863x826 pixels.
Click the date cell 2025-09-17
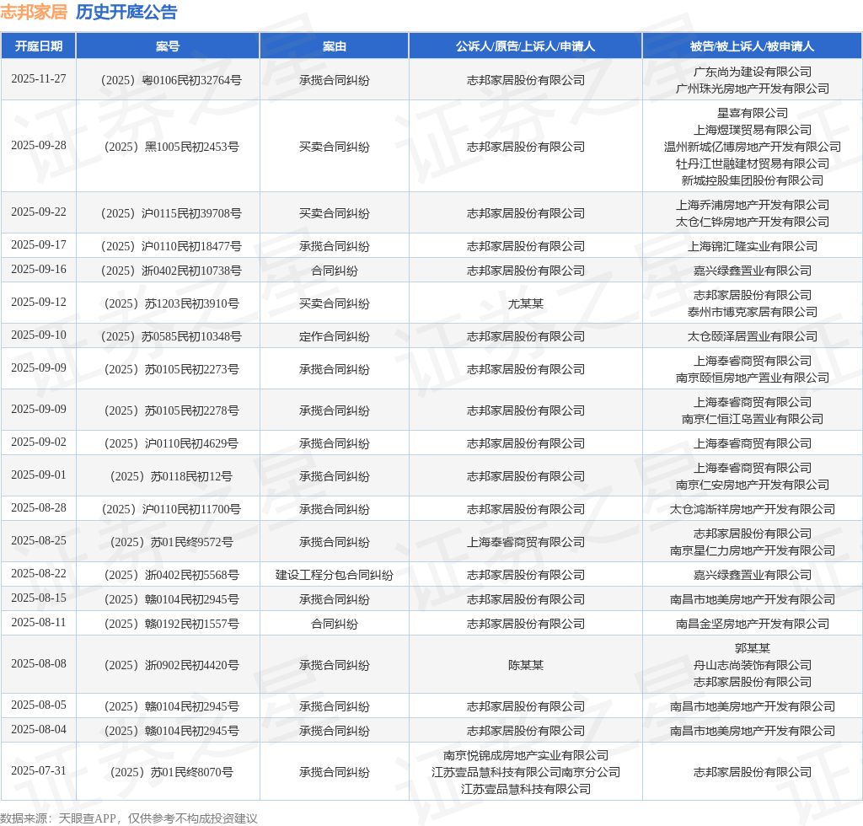point(39,245)
